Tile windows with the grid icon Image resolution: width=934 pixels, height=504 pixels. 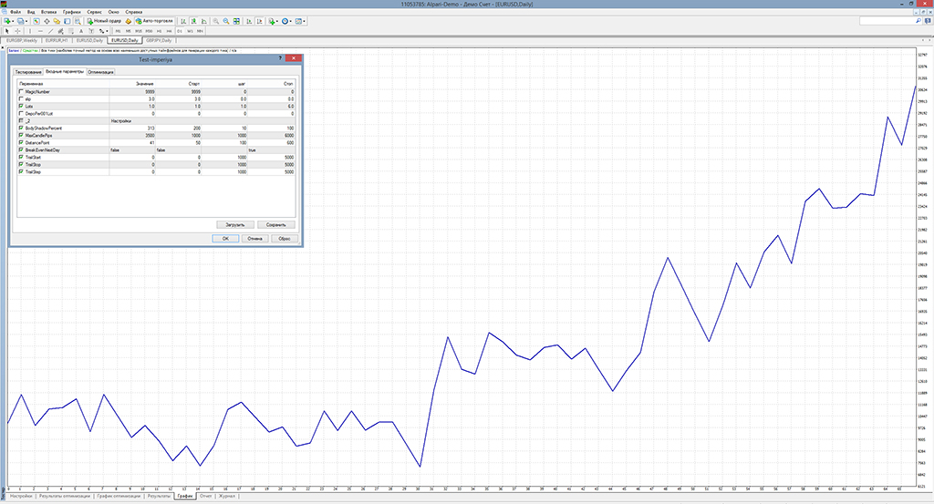coord(236,21)
